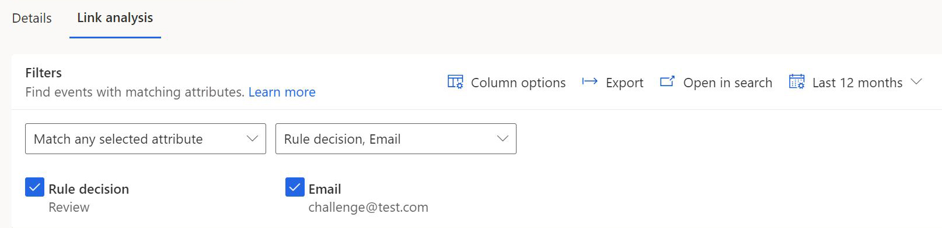Follow the Learn more link
Image resolution: width=942 pixels, height=228 pixels.
(x=282, y=92)
